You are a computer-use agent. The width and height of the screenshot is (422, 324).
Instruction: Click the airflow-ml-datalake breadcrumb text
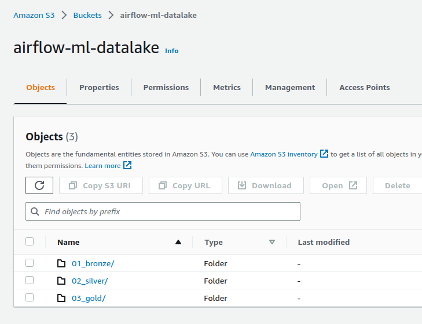(158, 15)
